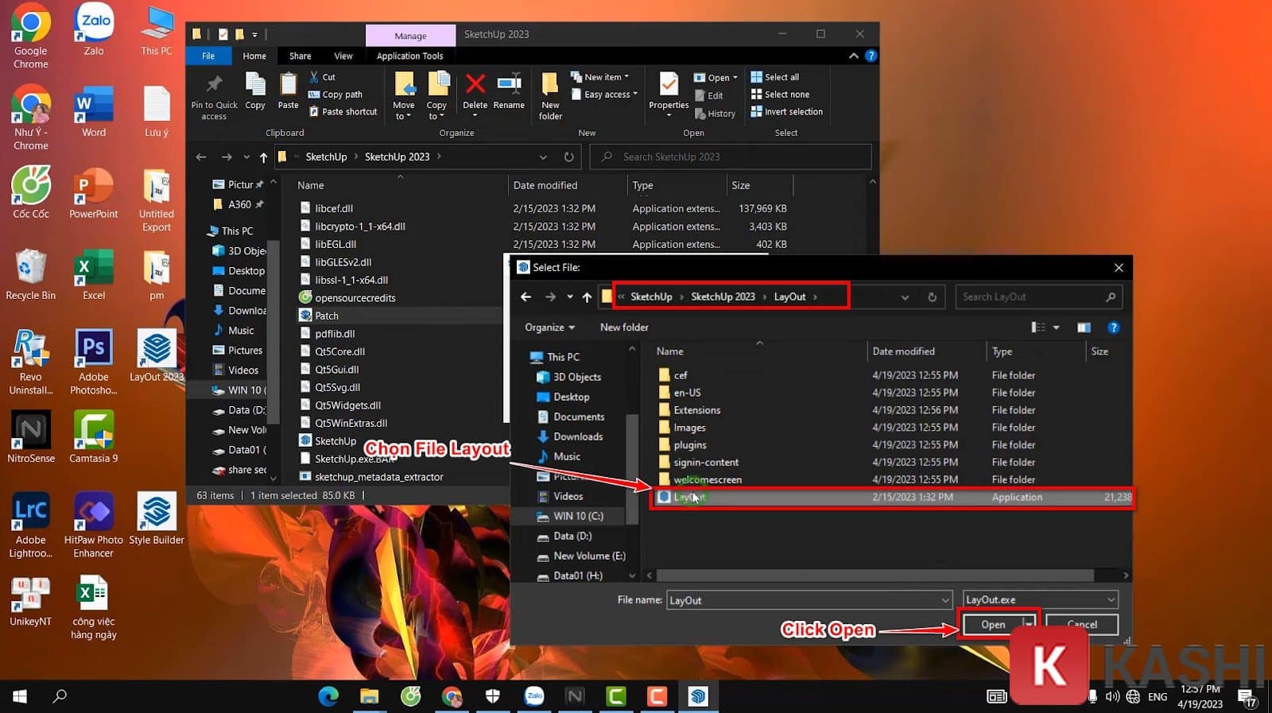Click Select none in the ribbon
Viewport: 1272px width, 713px height.
780,95
